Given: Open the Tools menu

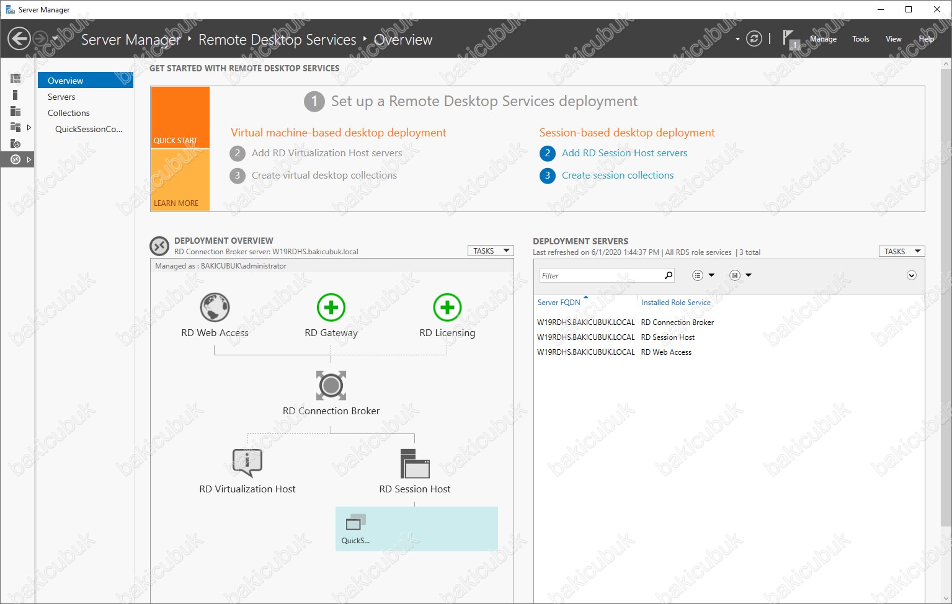Looking at the screenshot, I should 860,39.
